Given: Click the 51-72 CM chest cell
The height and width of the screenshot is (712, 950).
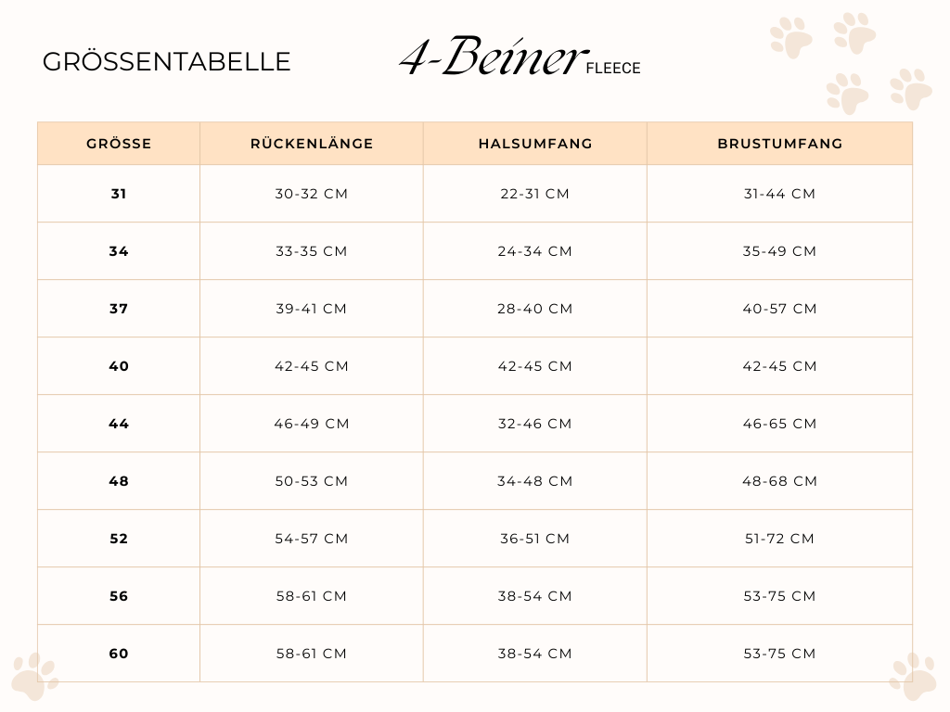Looking at the screenshot, I should [779, 539].
